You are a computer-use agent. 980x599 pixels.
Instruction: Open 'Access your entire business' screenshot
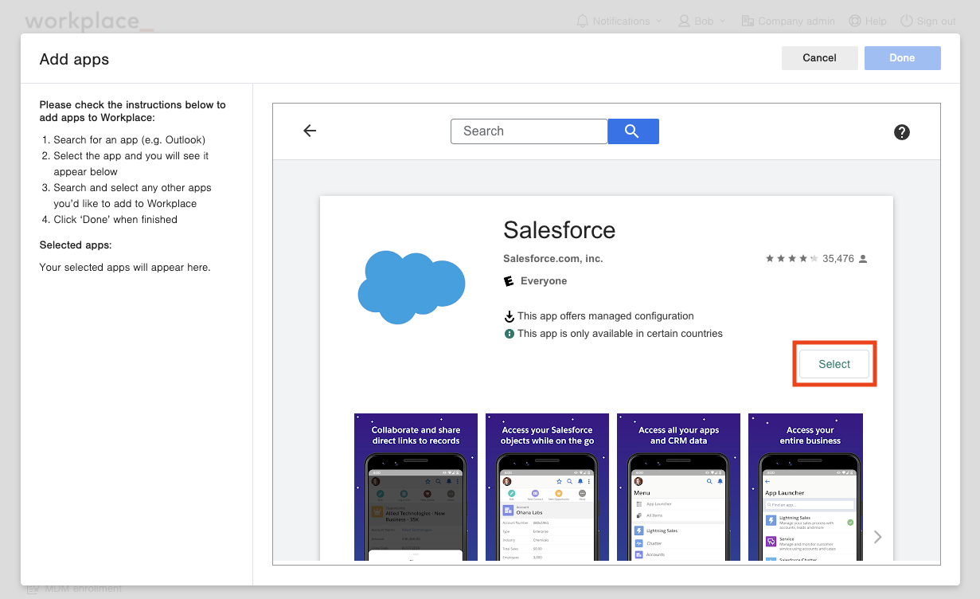point(806,487)
